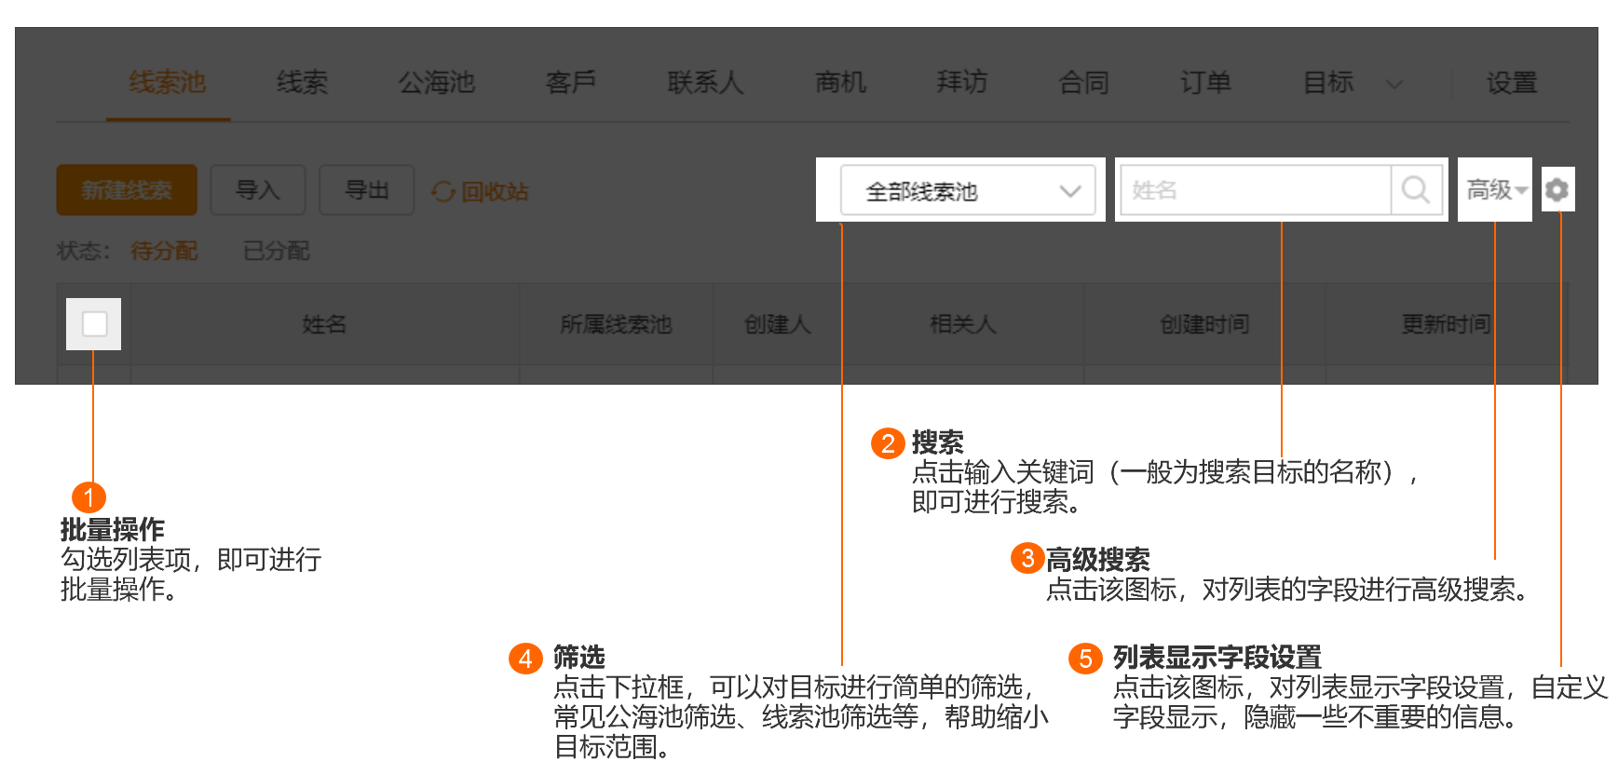Viewport: 1618px width, 761px height.
Task: Tick the select-all checkbox in table header
Action: [x=95, y=324]
